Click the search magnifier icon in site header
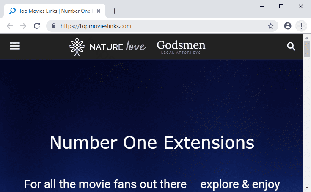 [x=291, y=47]
